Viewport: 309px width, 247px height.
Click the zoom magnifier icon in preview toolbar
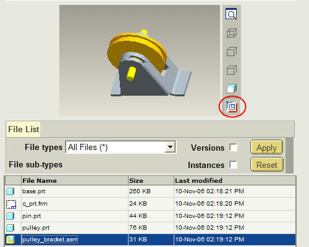231,14
